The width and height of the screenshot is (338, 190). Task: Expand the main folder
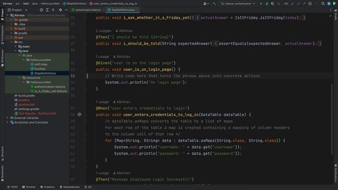click(x=15, y=46)
